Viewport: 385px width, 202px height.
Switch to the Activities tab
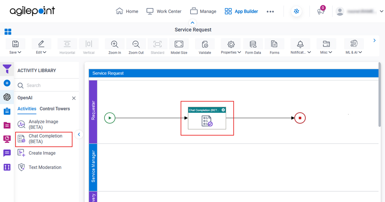pos(27,109)
